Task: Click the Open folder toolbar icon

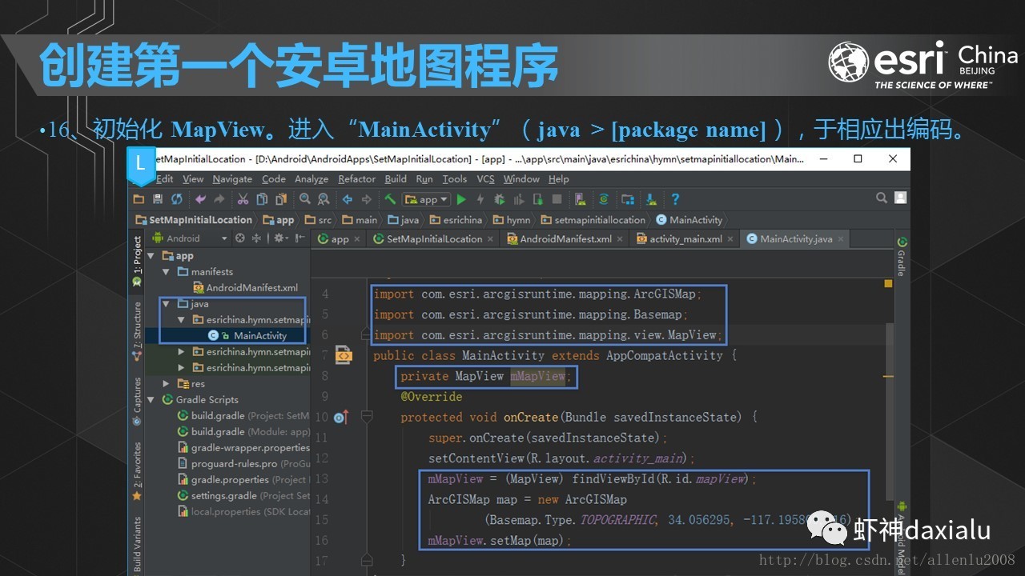Action: coord(139,199)
